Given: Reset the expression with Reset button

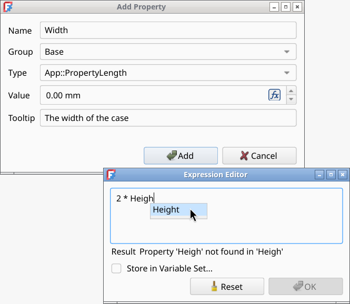Looking at the screenshot, I should coord(227,287).
